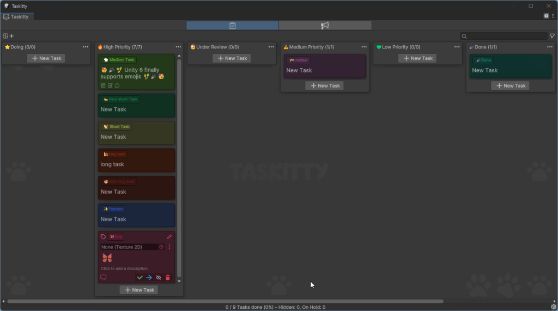
Task: Toggle the hide eye icon on the bug task
Action: coord(159,278)
